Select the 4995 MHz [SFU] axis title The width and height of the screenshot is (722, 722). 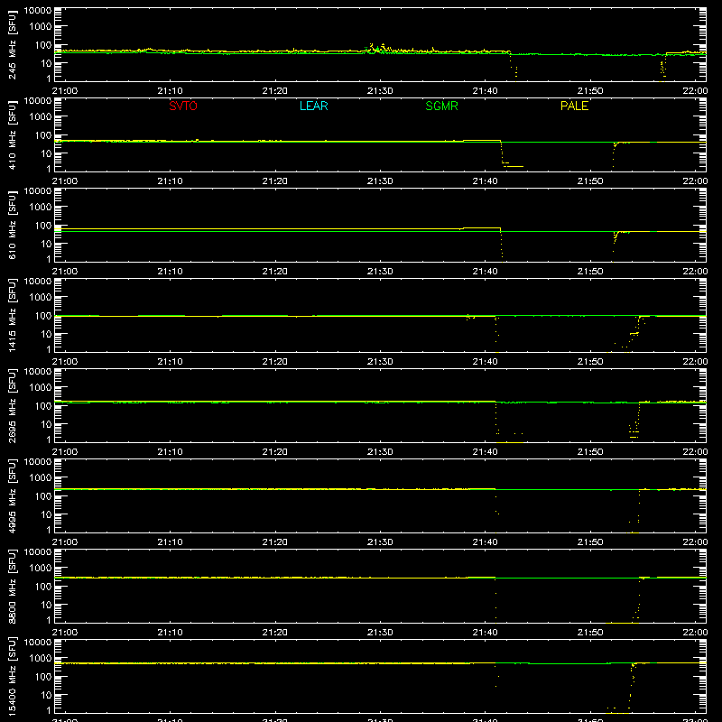[13, 495]
